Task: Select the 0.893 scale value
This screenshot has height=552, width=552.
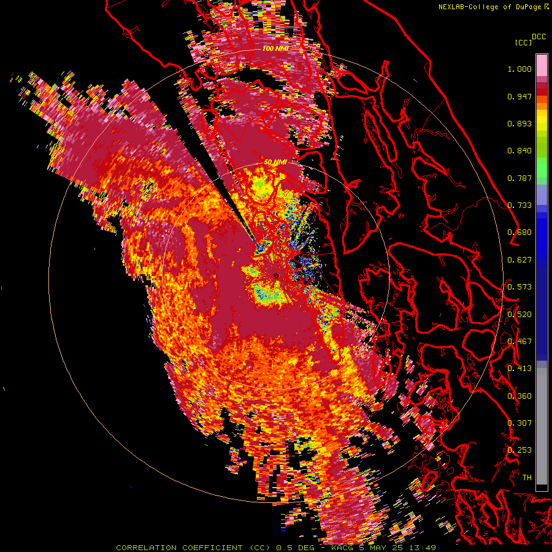Action: click(519, 123)
